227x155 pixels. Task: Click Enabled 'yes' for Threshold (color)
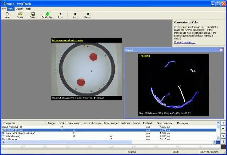coord(148,136)
